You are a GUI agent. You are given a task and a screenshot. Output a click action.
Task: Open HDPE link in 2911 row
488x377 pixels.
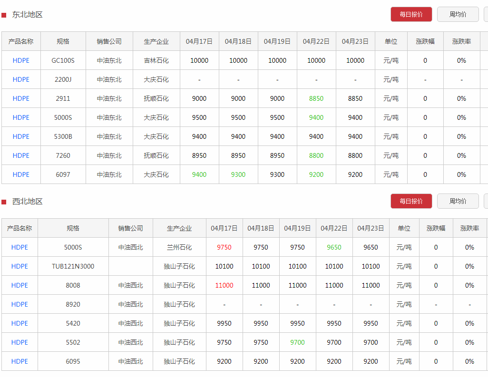click(21, 98)
